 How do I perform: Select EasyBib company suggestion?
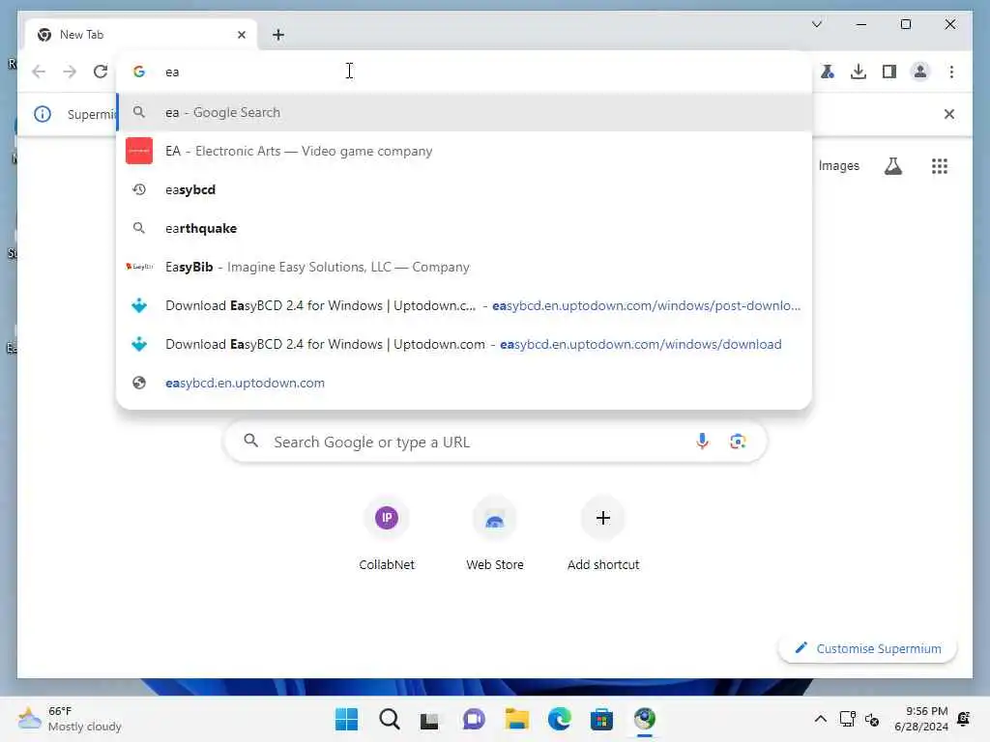[x=464, y=267]
